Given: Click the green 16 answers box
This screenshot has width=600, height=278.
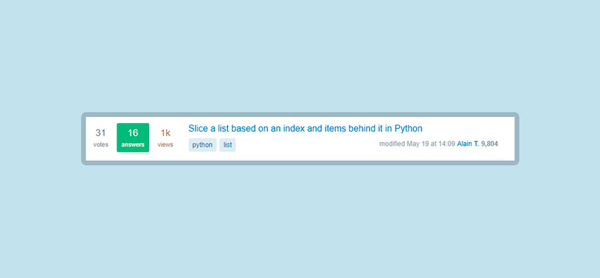Looking at the screenshot, I should (133, 138).
